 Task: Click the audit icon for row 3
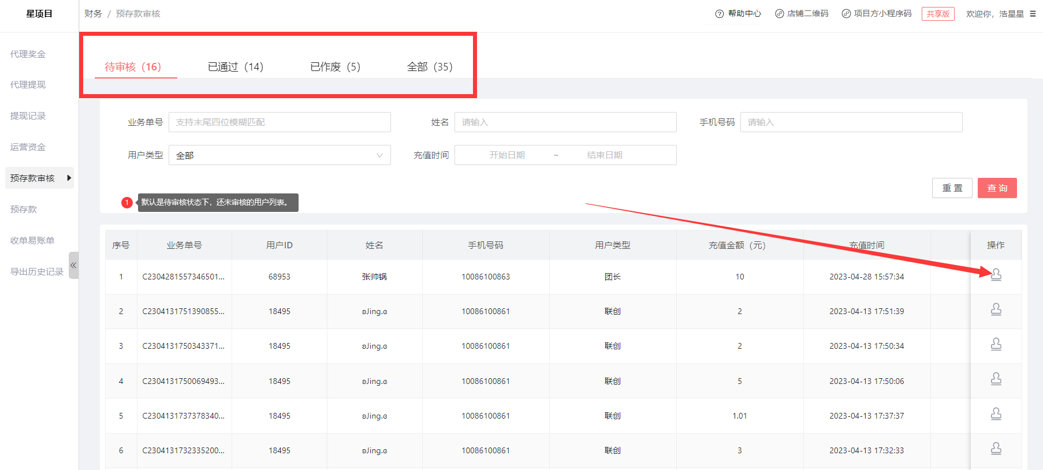tap(996, 345)
